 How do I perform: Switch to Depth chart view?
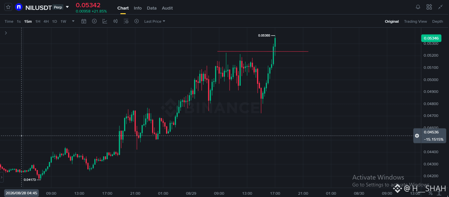[437, 21]
